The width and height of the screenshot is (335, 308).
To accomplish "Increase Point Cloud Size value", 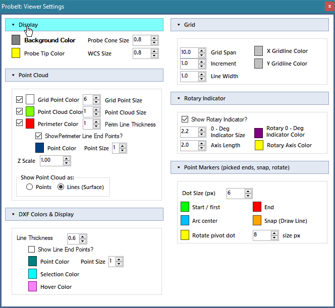I will (96, 110).
